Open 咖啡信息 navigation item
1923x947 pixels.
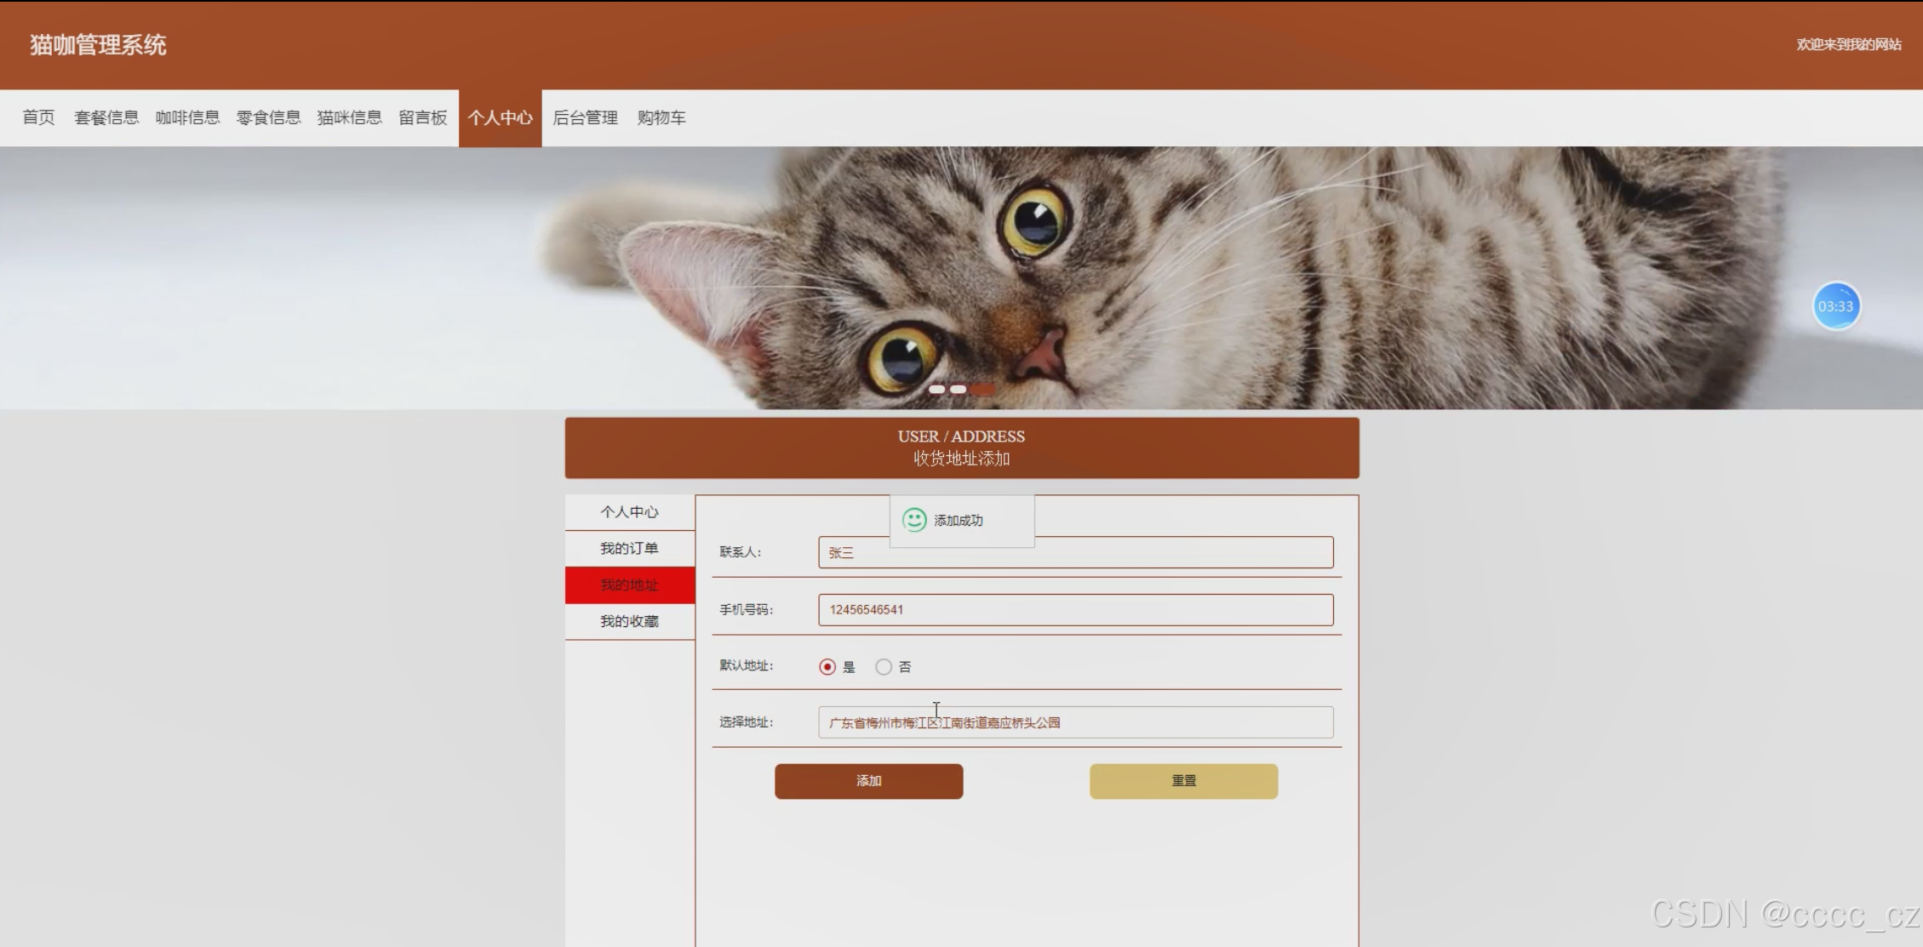187,118
